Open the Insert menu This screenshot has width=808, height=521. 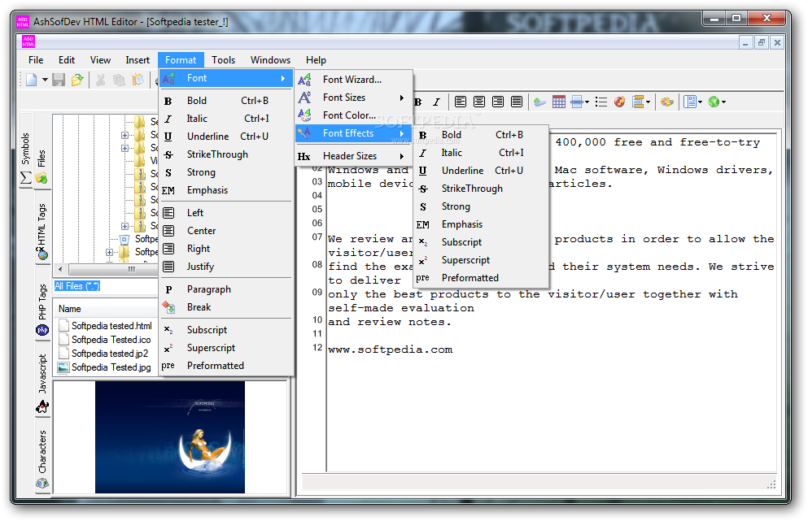(138, 59)
